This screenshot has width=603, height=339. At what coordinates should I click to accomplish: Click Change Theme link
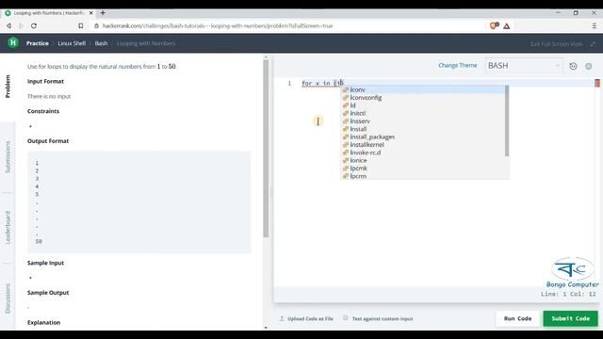point(458,65)
